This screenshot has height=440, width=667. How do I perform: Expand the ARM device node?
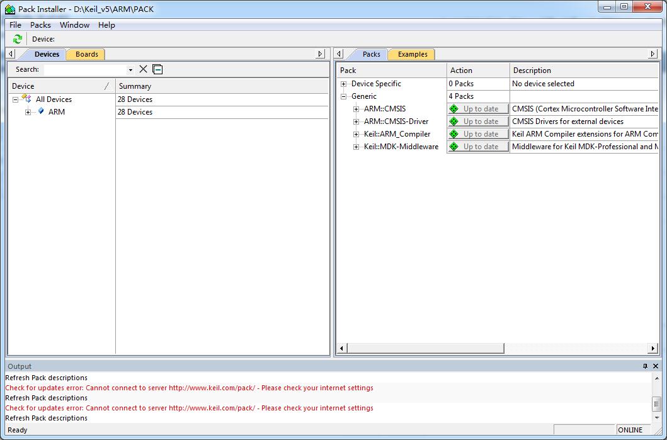click(x=28, y=112)
